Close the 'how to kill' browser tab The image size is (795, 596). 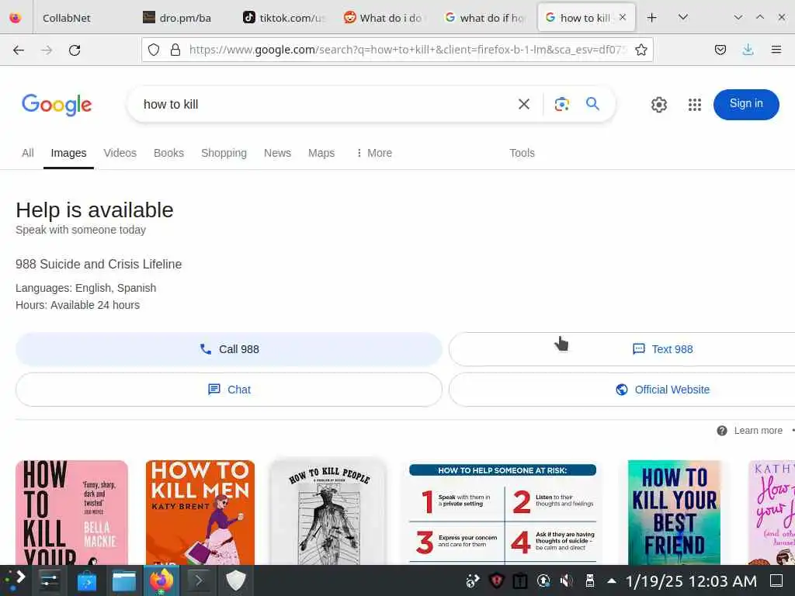[623, 17]
